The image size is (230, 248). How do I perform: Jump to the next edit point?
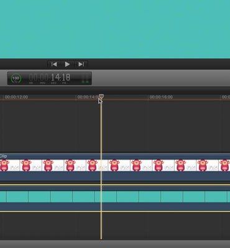[81, 64]
